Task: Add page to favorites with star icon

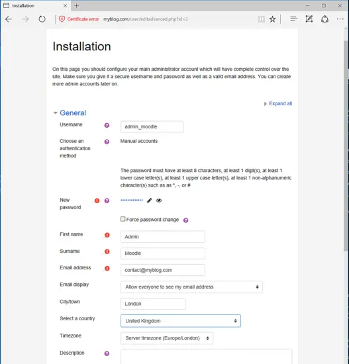Action: click(x=272, y=19)
